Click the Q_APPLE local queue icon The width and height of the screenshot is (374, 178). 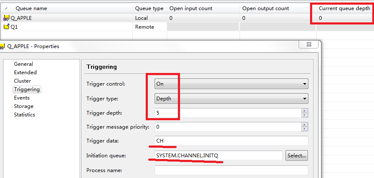[6, 18]
